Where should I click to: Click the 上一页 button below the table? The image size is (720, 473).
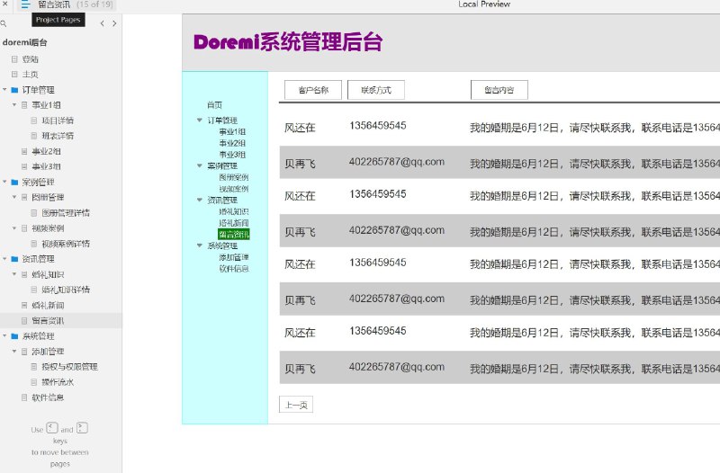click(296, 405)
